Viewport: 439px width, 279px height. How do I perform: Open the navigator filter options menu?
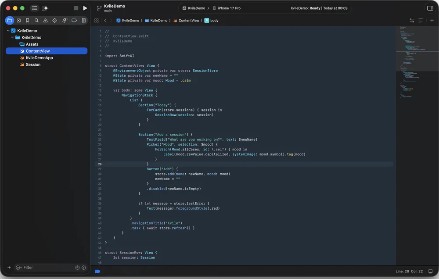coord(19,268)
